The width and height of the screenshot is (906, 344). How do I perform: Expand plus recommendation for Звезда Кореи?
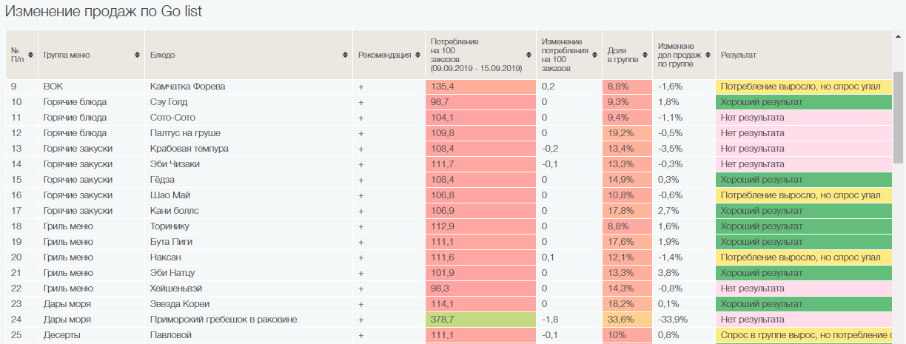tap(361, 304)
